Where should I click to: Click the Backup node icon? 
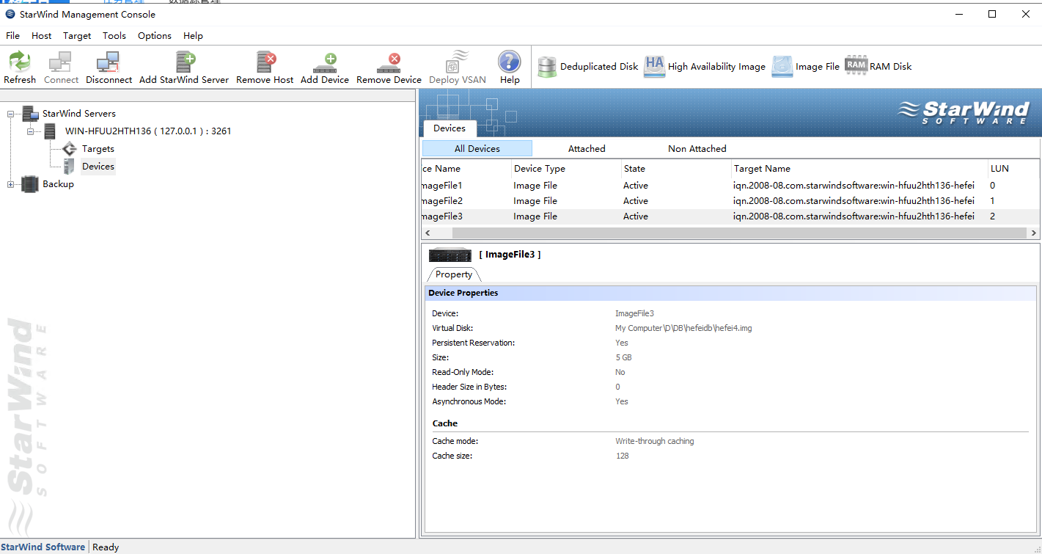point(30,184)
